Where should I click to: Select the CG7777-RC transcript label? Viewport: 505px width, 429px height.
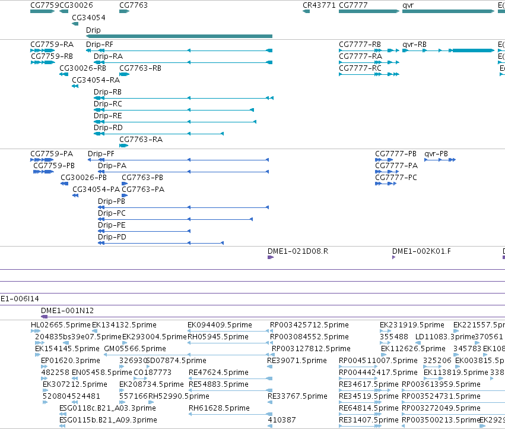(x=360, y=68)
